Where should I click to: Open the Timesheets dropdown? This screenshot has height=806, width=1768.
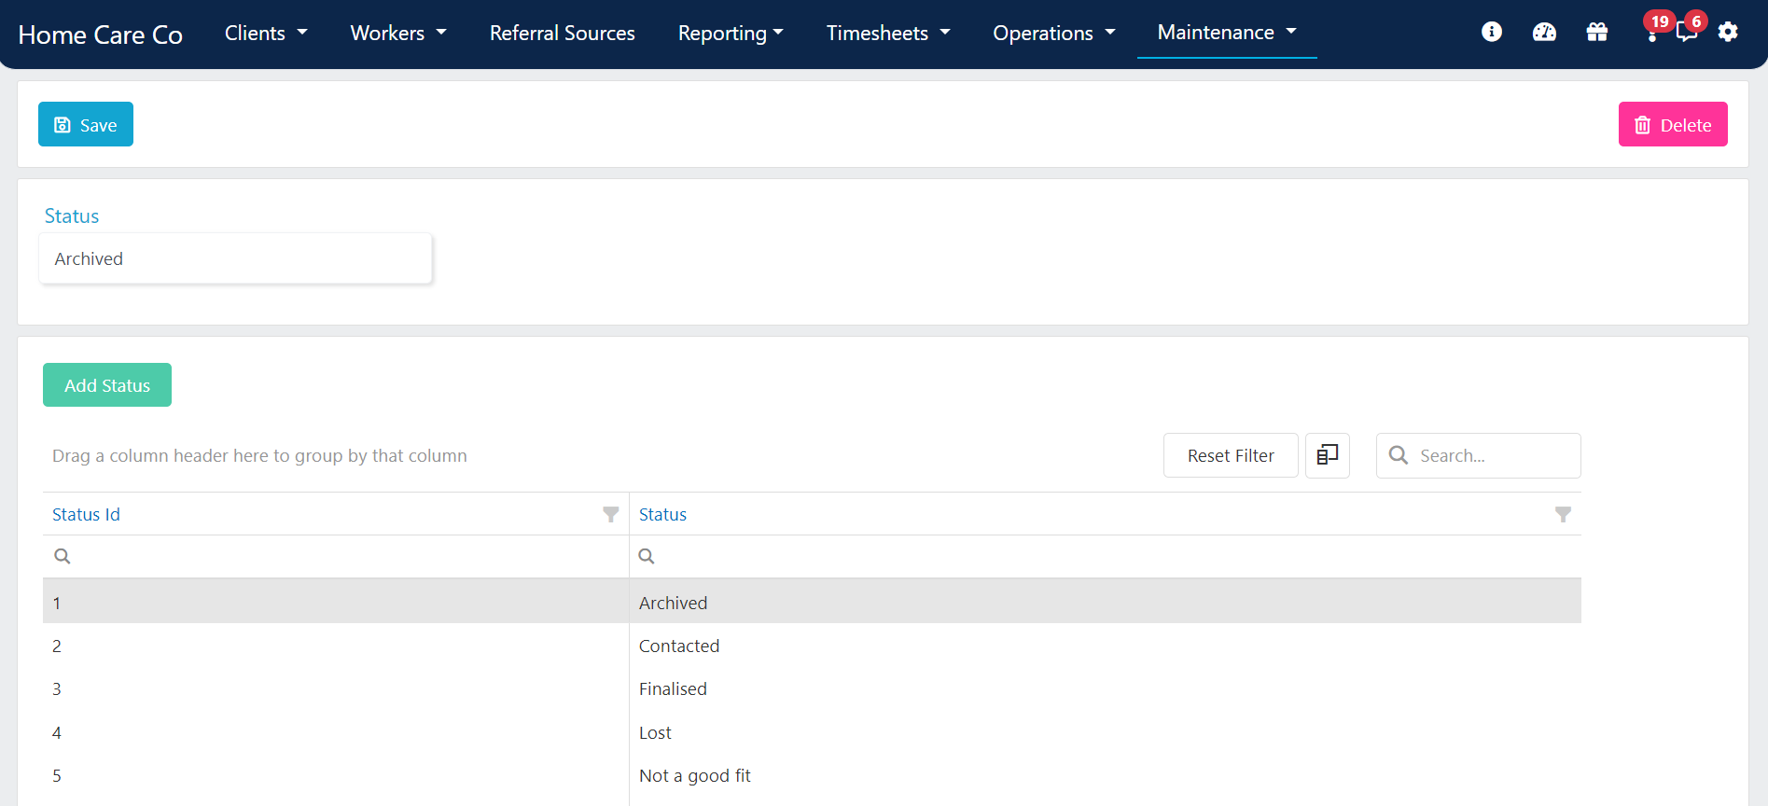tap(888, 33)
